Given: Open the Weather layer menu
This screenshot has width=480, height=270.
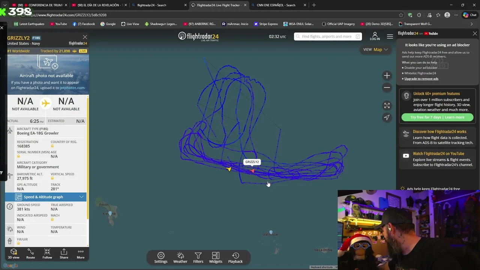Looking at the screenshot, I should pos(180,258).
